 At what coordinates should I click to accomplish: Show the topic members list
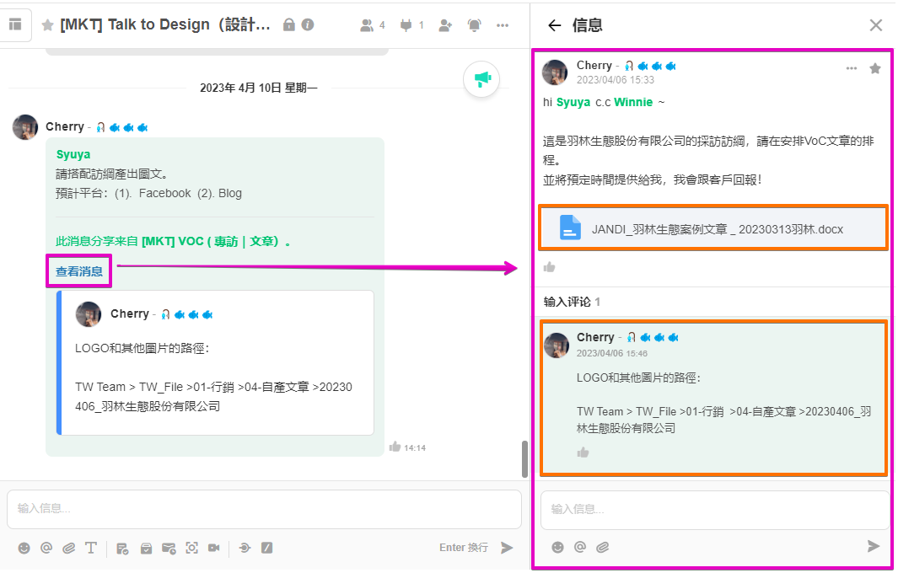click(372, 25)
